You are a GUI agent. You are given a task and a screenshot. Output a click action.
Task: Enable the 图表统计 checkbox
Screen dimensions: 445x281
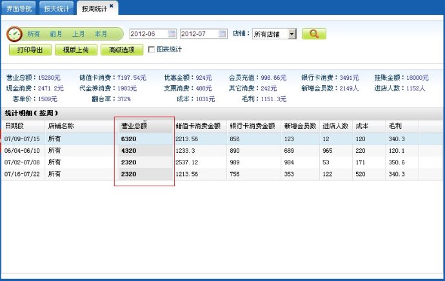tap(152, 50)
